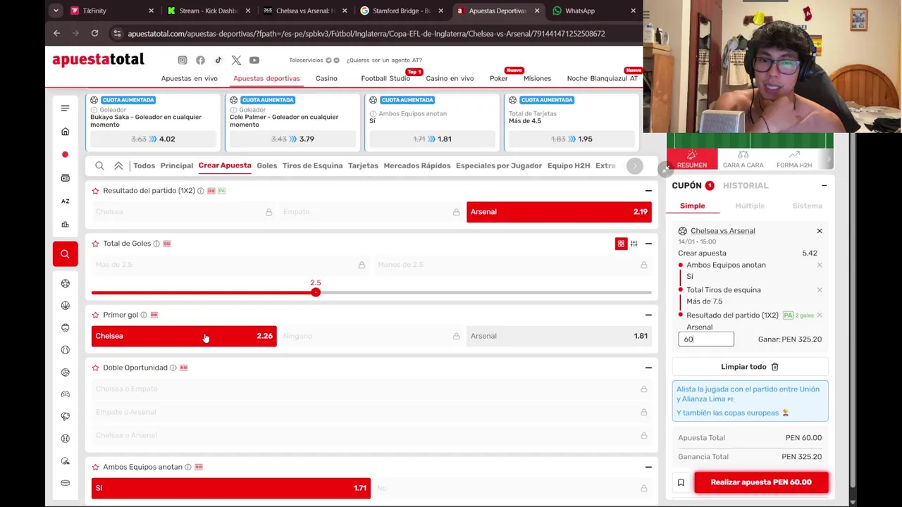Minimize the Cupón betslip panel
This screenshot has height=507, width=902.
pos(824,185)
